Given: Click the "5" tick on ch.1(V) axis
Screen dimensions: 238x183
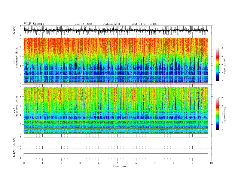Looking at the screenshot, I should [x=21, y=26].
